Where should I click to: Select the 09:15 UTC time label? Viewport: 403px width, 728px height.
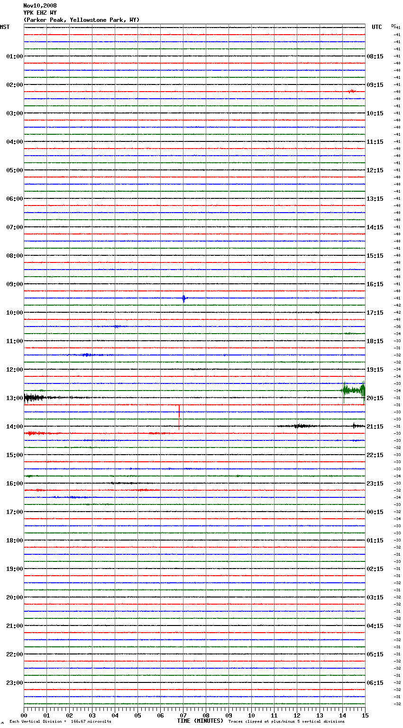375,85
